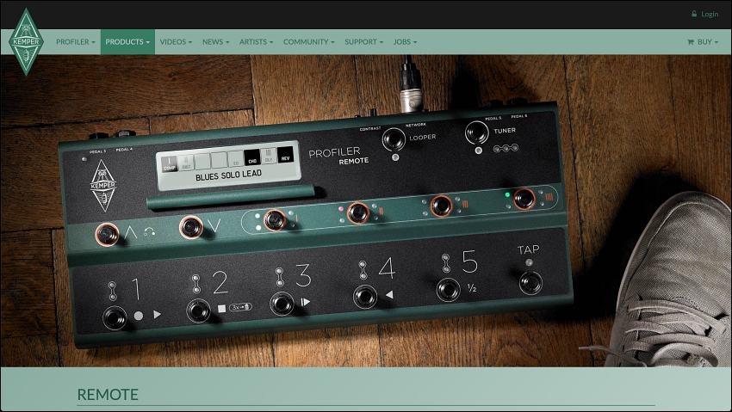The image size is (732, 412).
Task: Open the COMMUNITY dropdown
Action: [309, 42]
